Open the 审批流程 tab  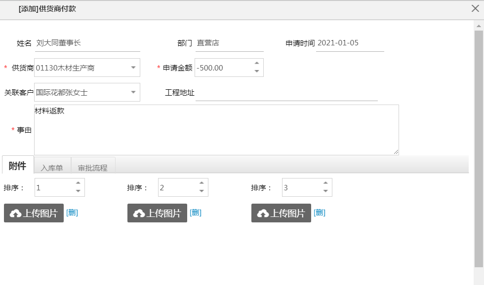pos(92,167)
